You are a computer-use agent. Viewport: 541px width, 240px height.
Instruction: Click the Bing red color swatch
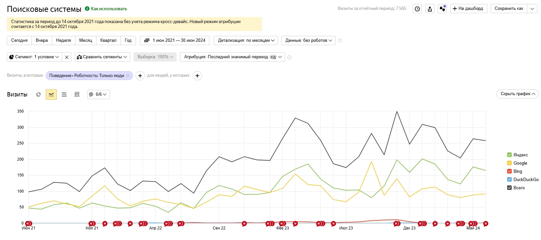509,171
